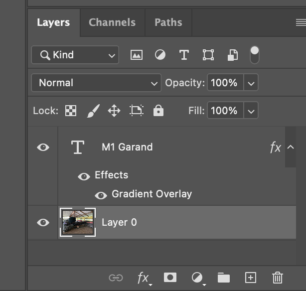Select the M1 Garand layer name
306x291 pixels.
click(127, 147)
